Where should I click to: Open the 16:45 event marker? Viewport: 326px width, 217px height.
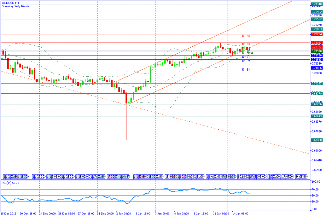pyautogui.click(x=125, y=176)
